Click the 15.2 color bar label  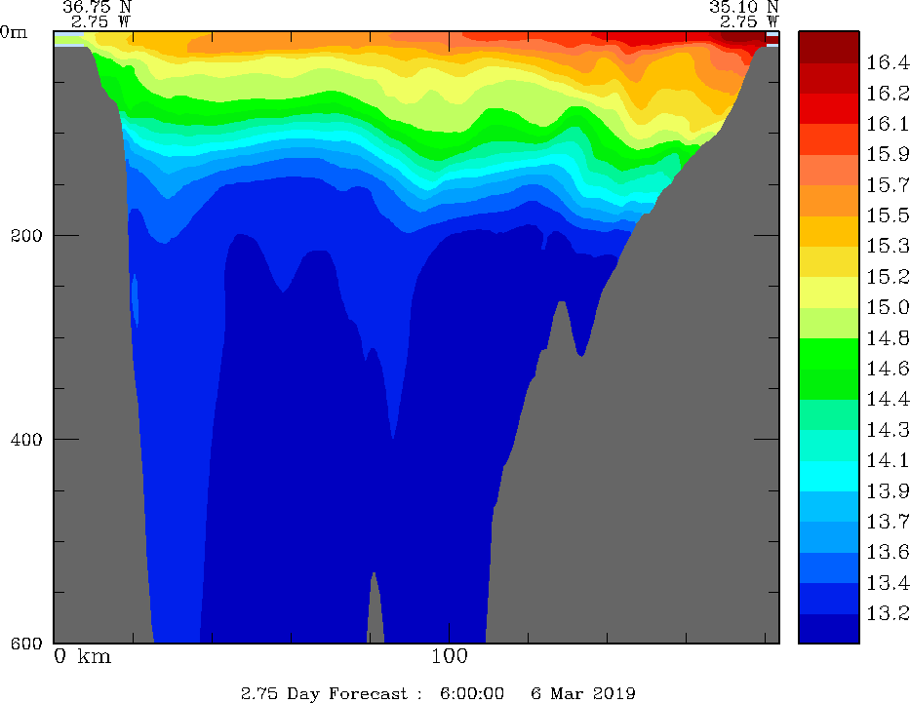[888, 277]
